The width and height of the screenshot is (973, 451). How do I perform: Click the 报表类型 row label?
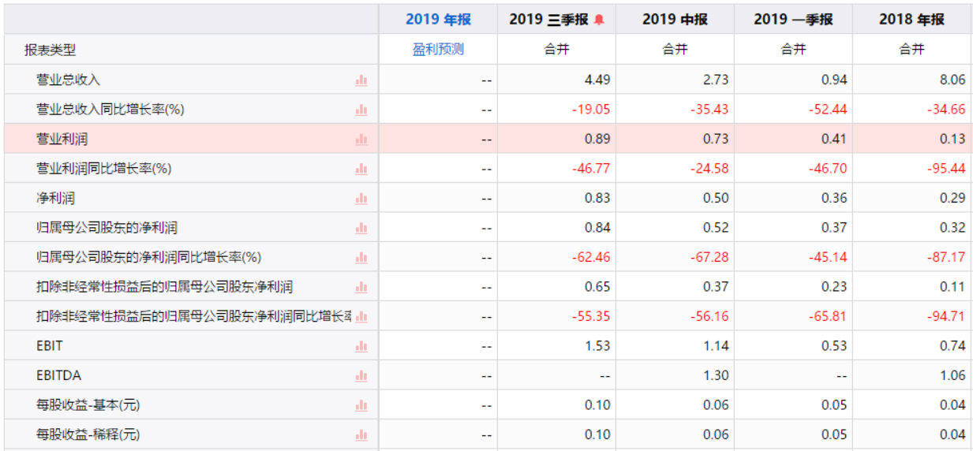click(x=51, y=50)
